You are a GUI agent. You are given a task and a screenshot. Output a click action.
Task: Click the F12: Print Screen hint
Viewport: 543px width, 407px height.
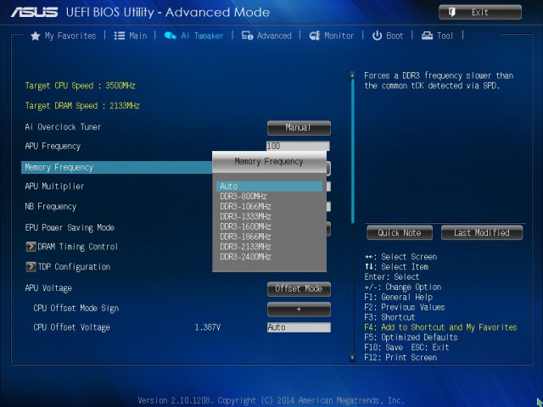[x=400, y=358]
